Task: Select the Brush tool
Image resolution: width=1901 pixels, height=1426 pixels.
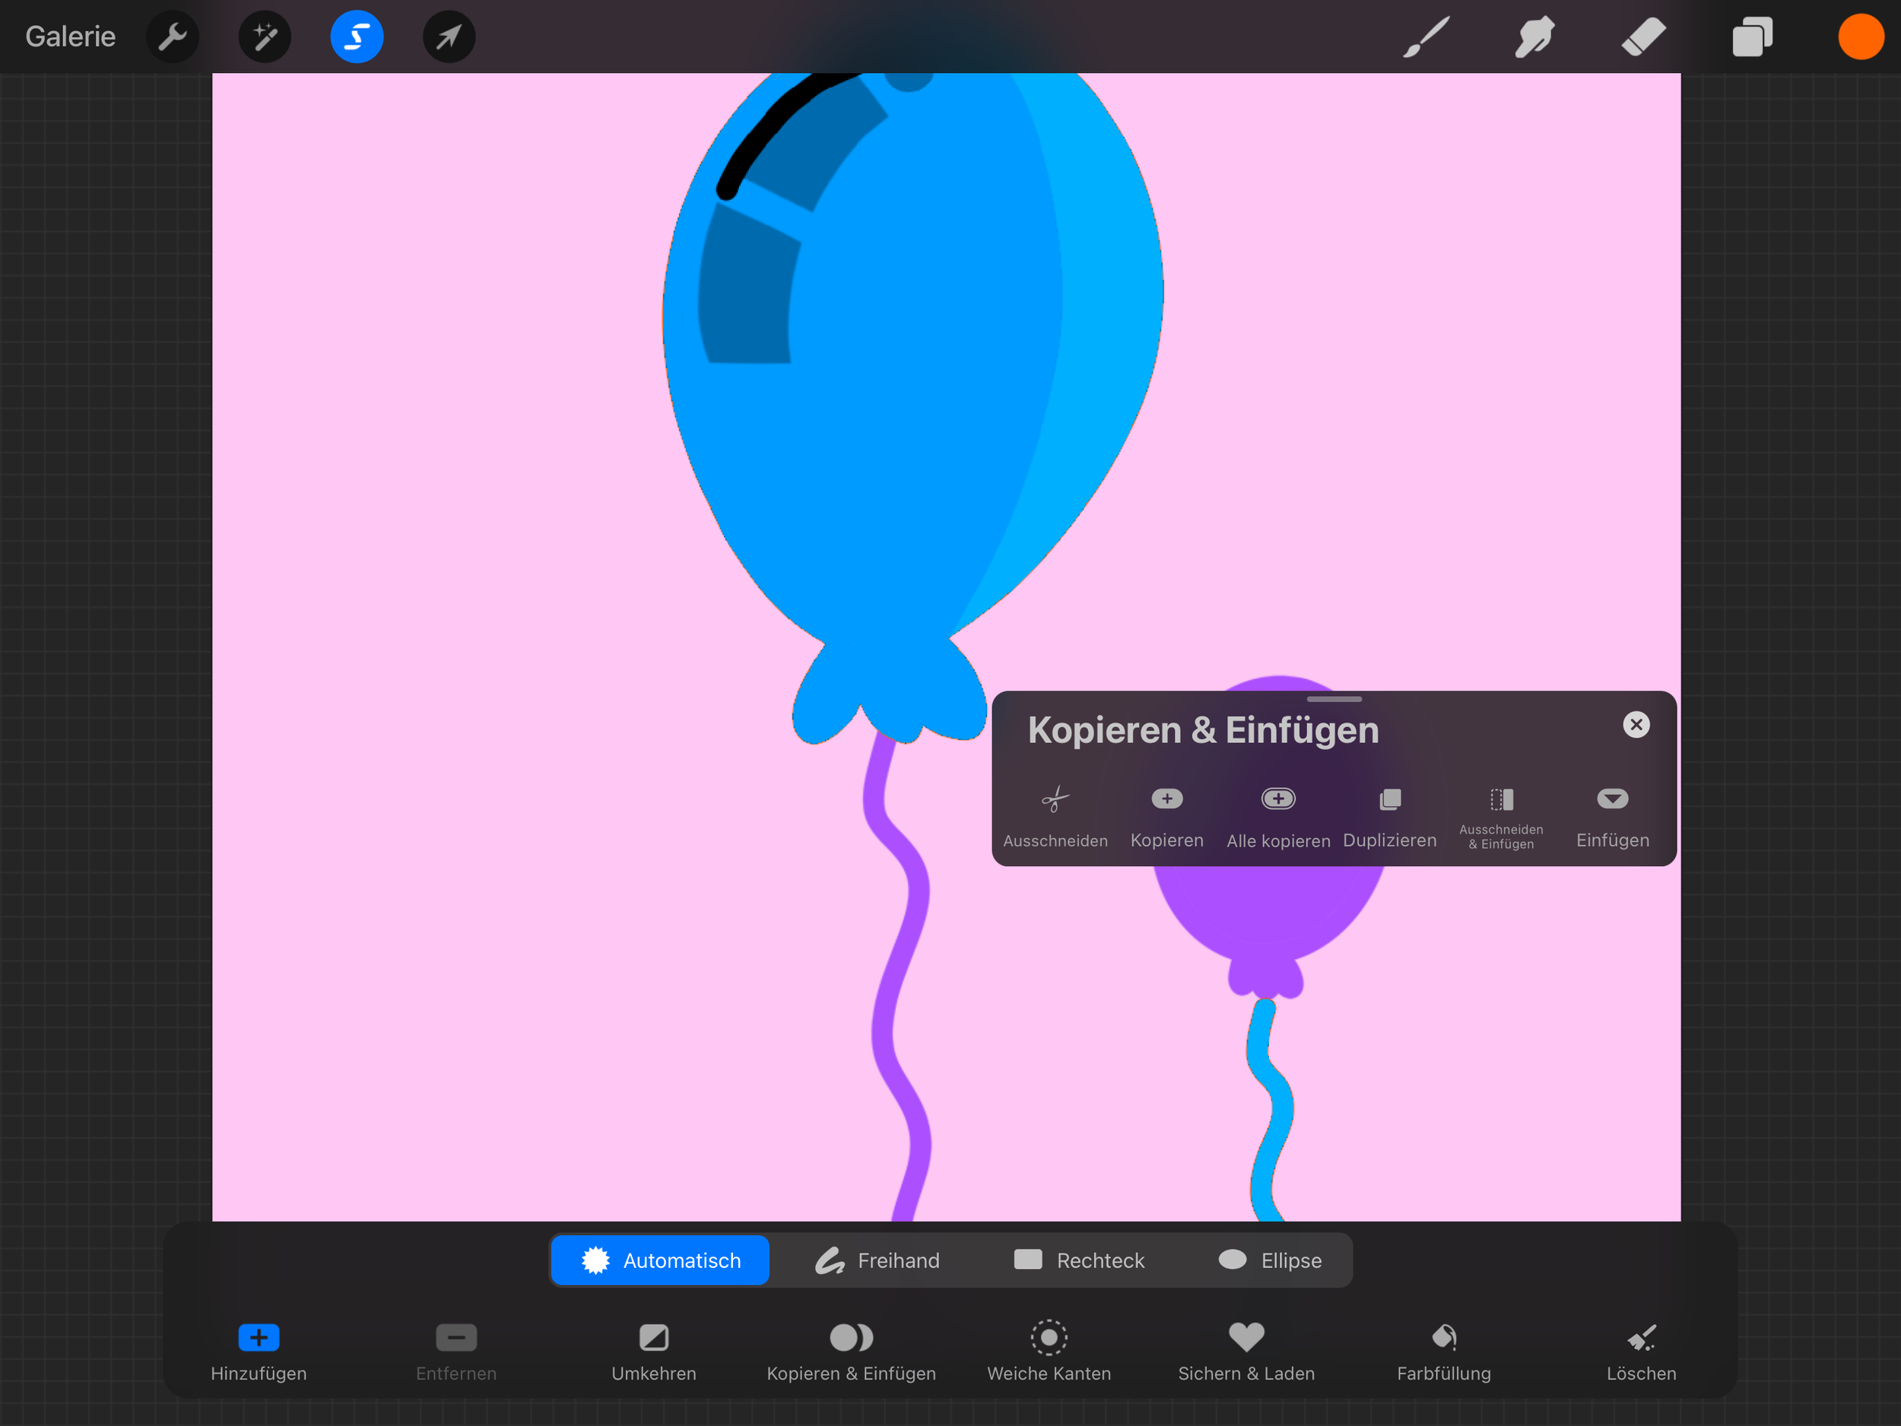Action: (x=1424, y=36)
